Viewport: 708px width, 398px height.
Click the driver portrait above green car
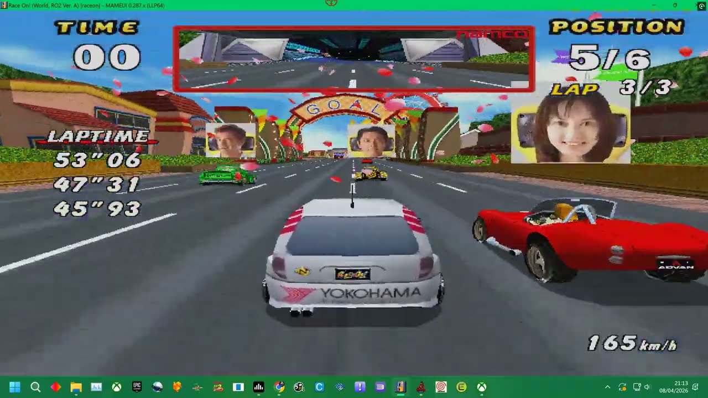(x=230, y=140)
